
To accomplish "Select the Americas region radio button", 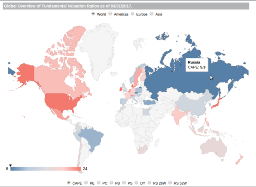I will tap(110, 14).
